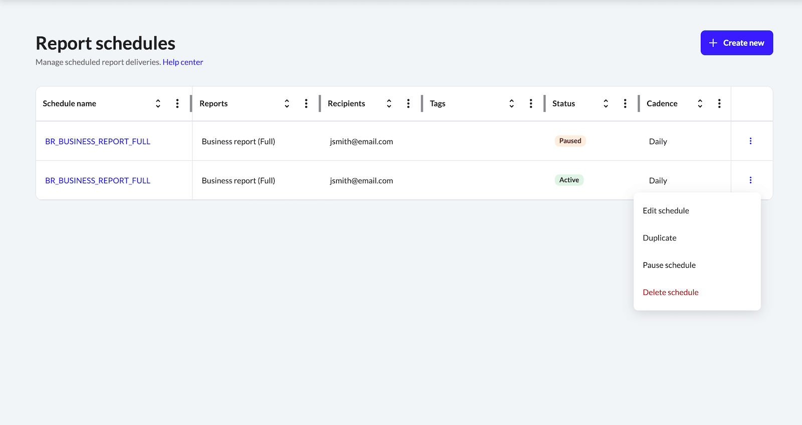Viewport: 802px width, 425px height.
Task: Click Daily cadence in the Active row
Action: click(658, 181)
